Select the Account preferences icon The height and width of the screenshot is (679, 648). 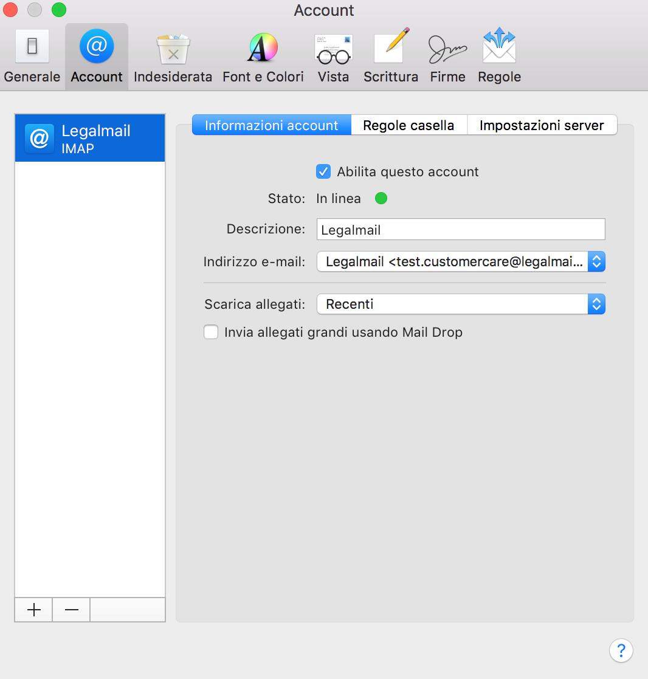coord(97,57)
